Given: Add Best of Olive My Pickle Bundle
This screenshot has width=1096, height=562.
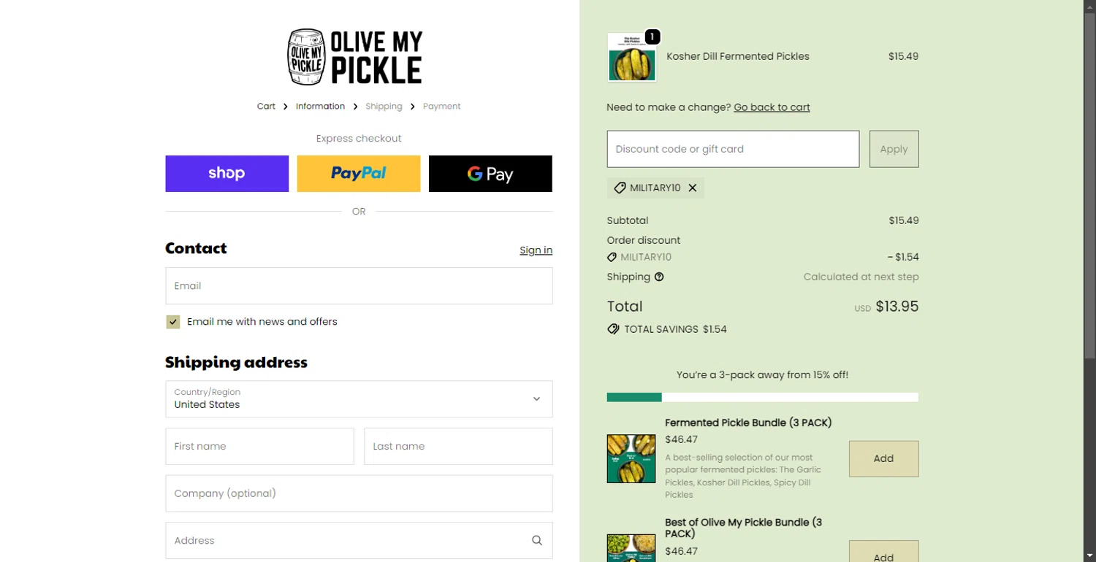Looking at the screenshot, I should click(x=883, y=553).
